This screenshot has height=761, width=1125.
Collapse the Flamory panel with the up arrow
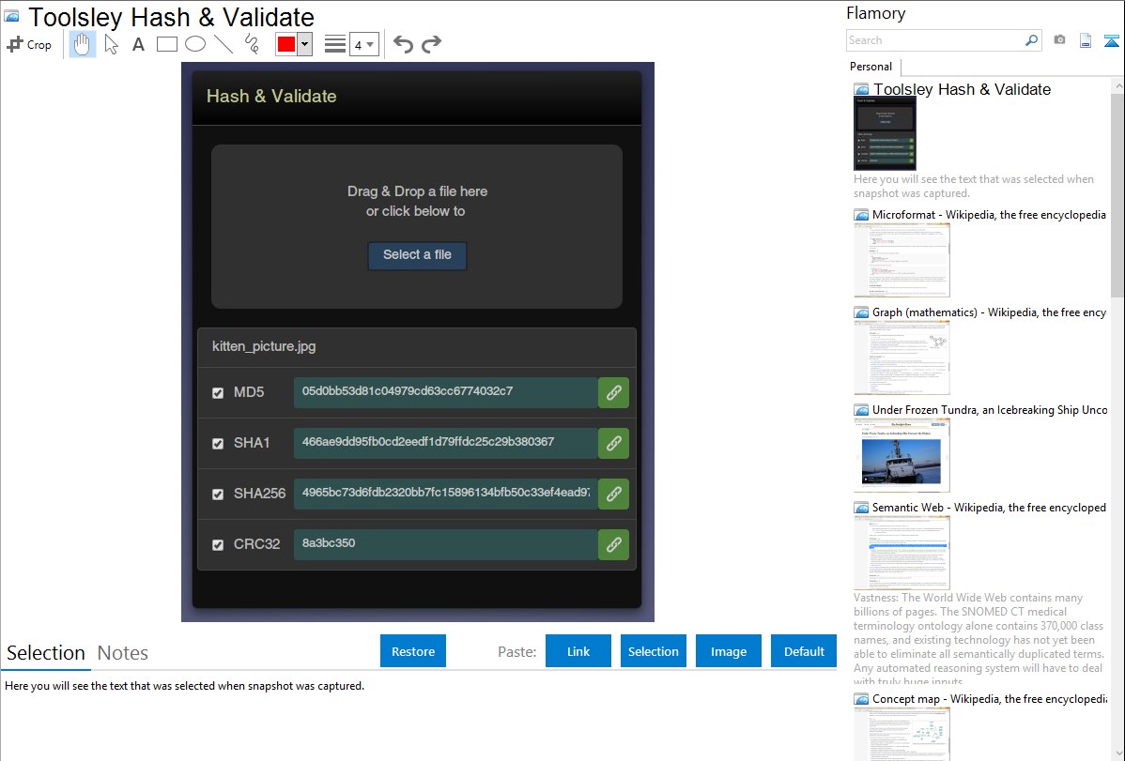coord(1111,40)
